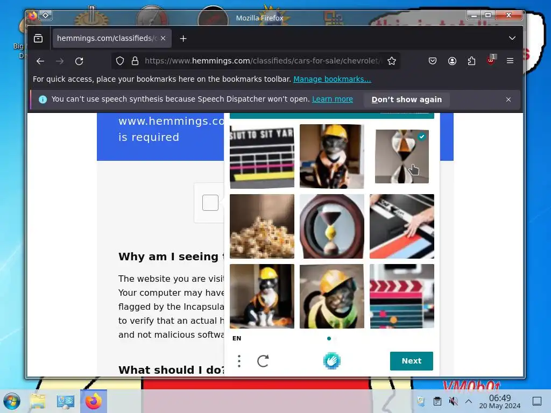The width and height of the screenshot is (551, 413).
Task: Click the left-most system tray icon
Action: tap(421, 401)
